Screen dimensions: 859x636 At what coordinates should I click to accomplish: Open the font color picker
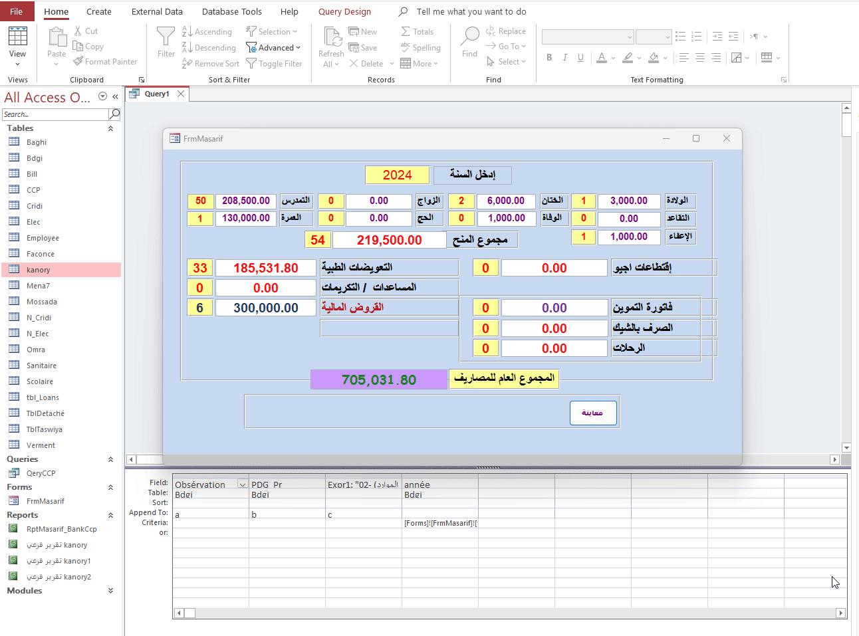coord(613,58)
